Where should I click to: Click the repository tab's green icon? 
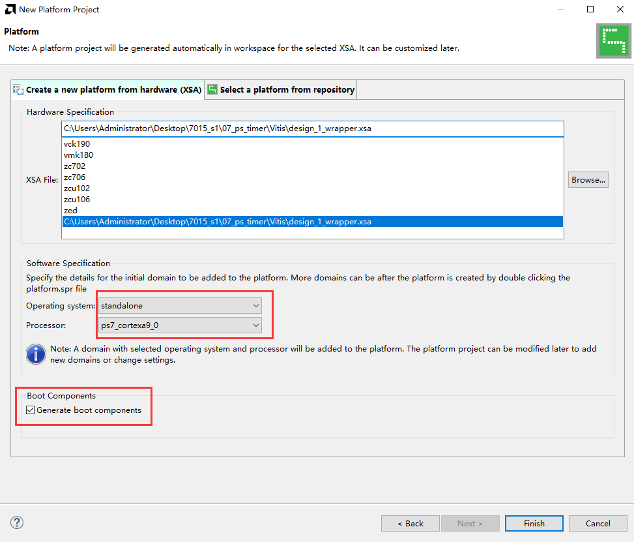pos(212,89)
